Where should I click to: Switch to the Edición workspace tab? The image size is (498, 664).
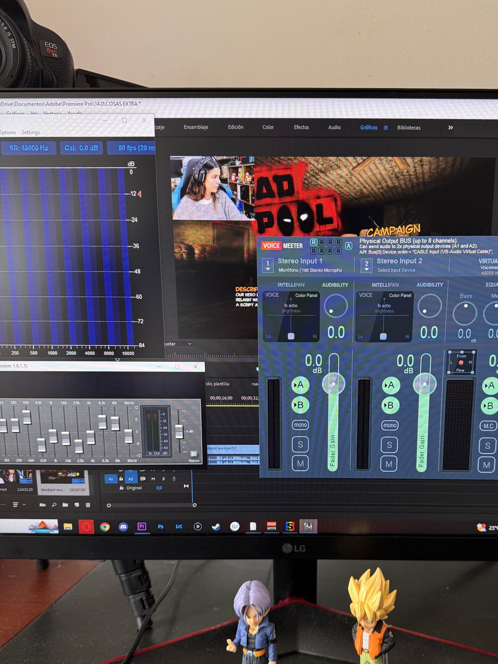235,127
